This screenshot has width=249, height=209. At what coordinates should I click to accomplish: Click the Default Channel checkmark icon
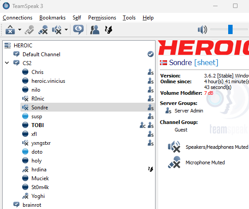click(151, 54)
